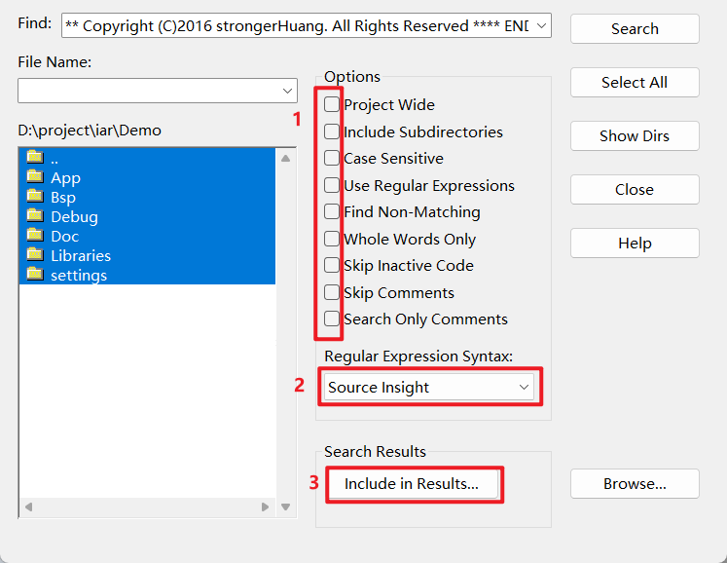
Task: Open Include in Results... settings
Action: [x=413, y=484]
